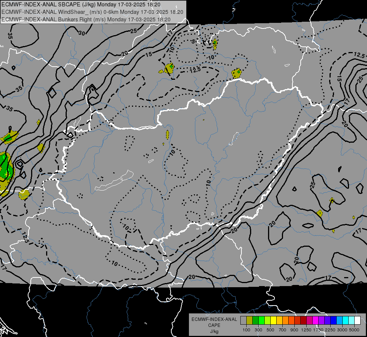Click the 1250 legend tick label

point(306,330)
